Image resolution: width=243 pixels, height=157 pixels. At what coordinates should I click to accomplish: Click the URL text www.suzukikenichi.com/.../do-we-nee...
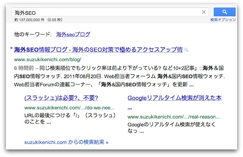(x=69, y=107)
